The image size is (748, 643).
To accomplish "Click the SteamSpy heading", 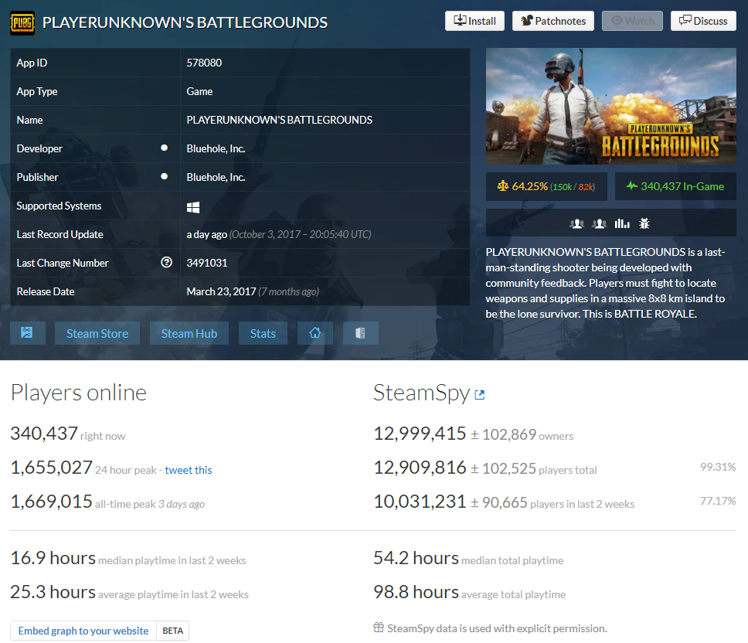I will pos(422,393).
